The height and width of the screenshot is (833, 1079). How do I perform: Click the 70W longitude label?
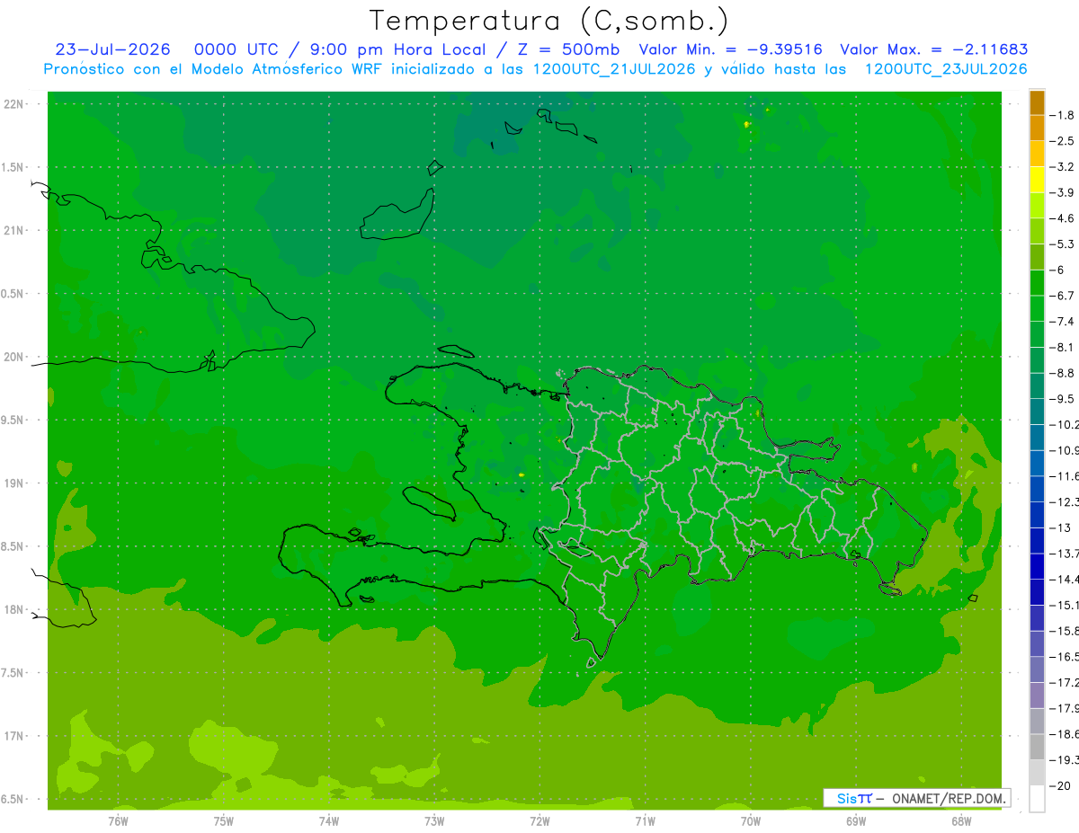tap(751, 821)
